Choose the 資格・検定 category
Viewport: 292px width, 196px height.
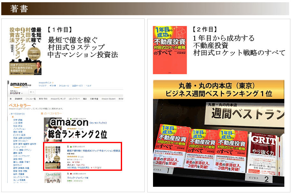pyautogui.click(x=18, y=159)
